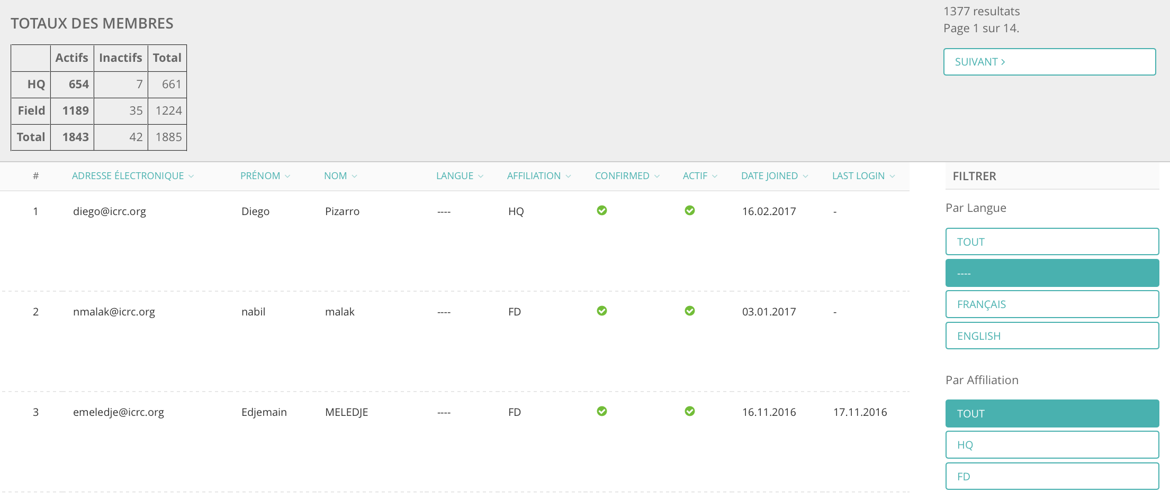
Task: Click Edjemain's actif status checkmark
Action: click(x=689, y=411)
